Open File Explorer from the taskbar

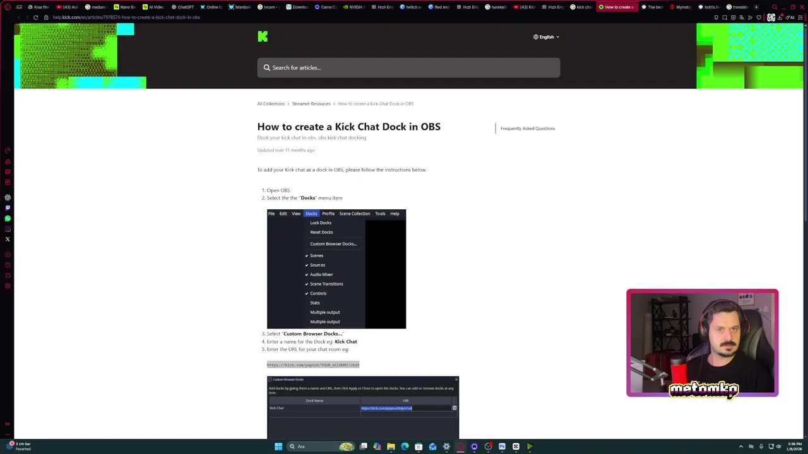(x=391, y=446)
